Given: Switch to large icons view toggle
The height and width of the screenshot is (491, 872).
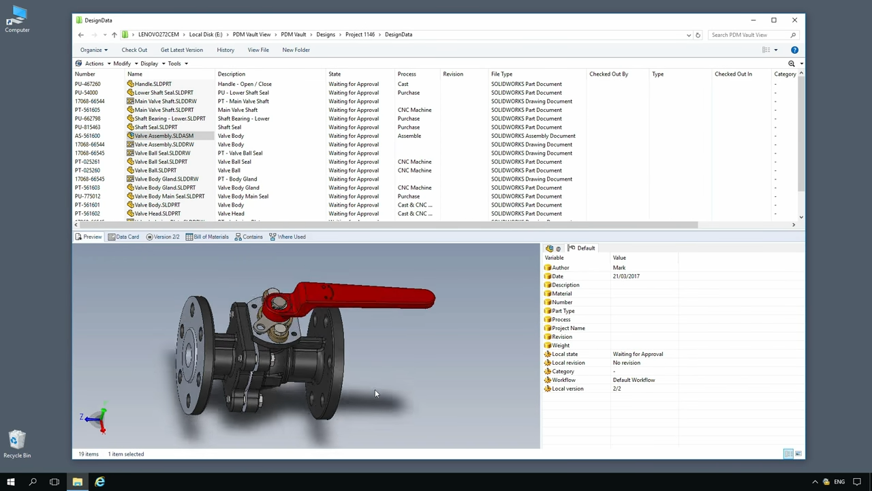Looking at the screenshot, I should click(x=798, y=454).
